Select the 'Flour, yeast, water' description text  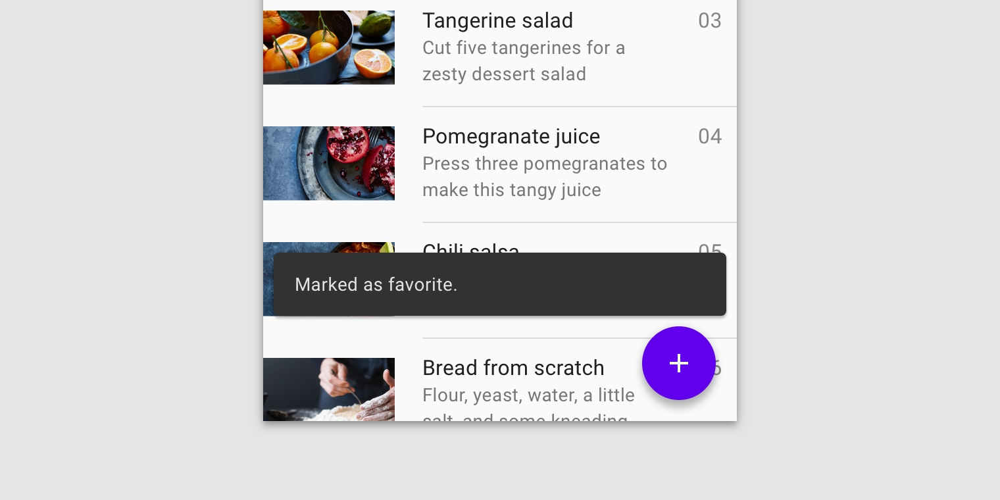pos(528,395)
